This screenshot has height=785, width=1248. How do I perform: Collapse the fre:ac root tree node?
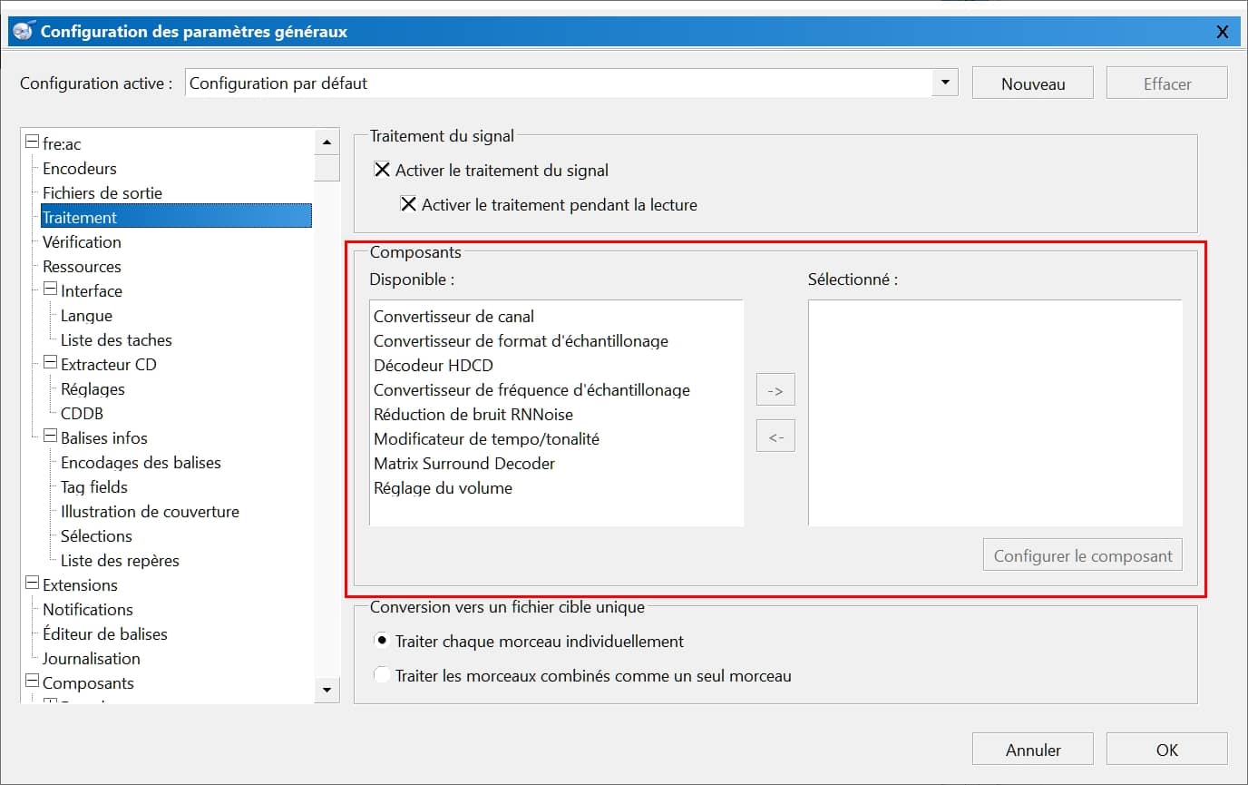pos(33,143)
